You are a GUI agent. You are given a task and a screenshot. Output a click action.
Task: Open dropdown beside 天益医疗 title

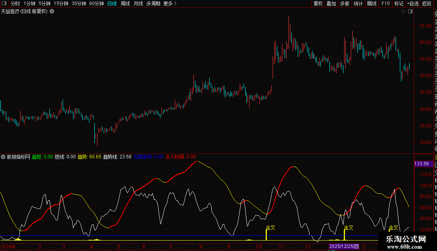pyautogui.click(x=52, y=12)
